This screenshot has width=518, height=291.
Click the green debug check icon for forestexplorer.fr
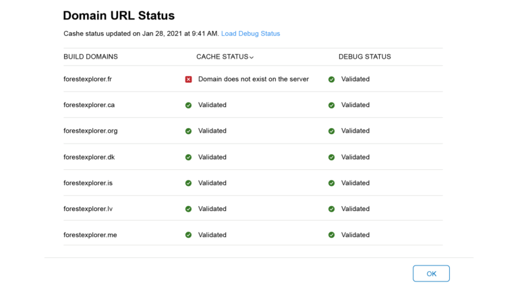[331, 79]
